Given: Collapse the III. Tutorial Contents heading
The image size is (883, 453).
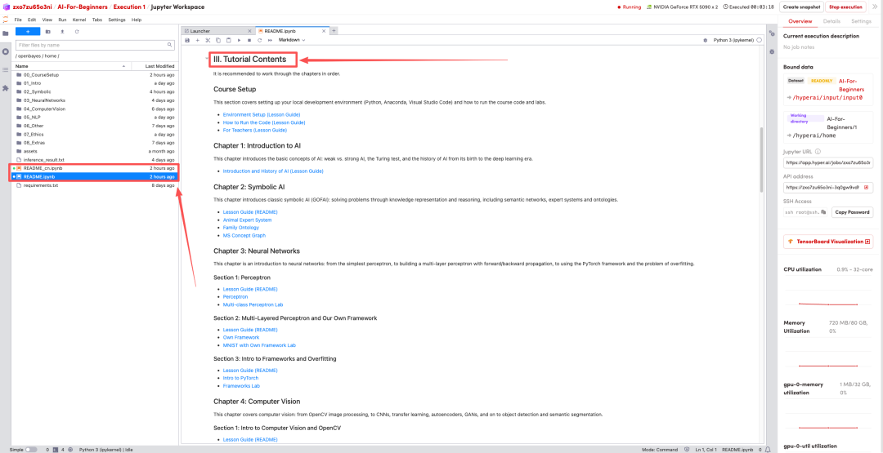Looking at the screenshot, I should (x=206, y=59).
